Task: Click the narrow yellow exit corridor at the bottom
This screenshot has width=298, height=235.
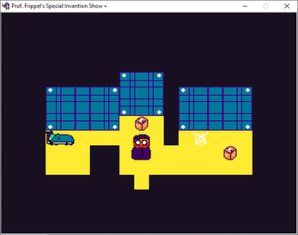Action: tap(142, 182)
